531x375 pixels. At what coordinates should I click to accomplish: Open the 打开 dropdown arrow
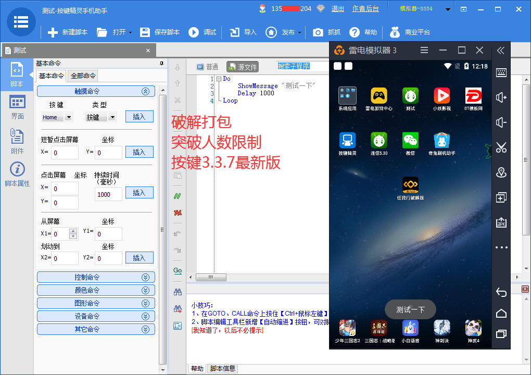[x=130, y=32]
